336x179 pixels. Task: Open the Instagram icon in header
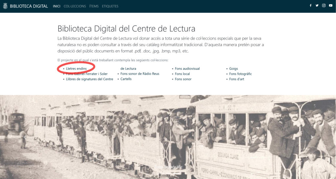click(x=324, y=6)
